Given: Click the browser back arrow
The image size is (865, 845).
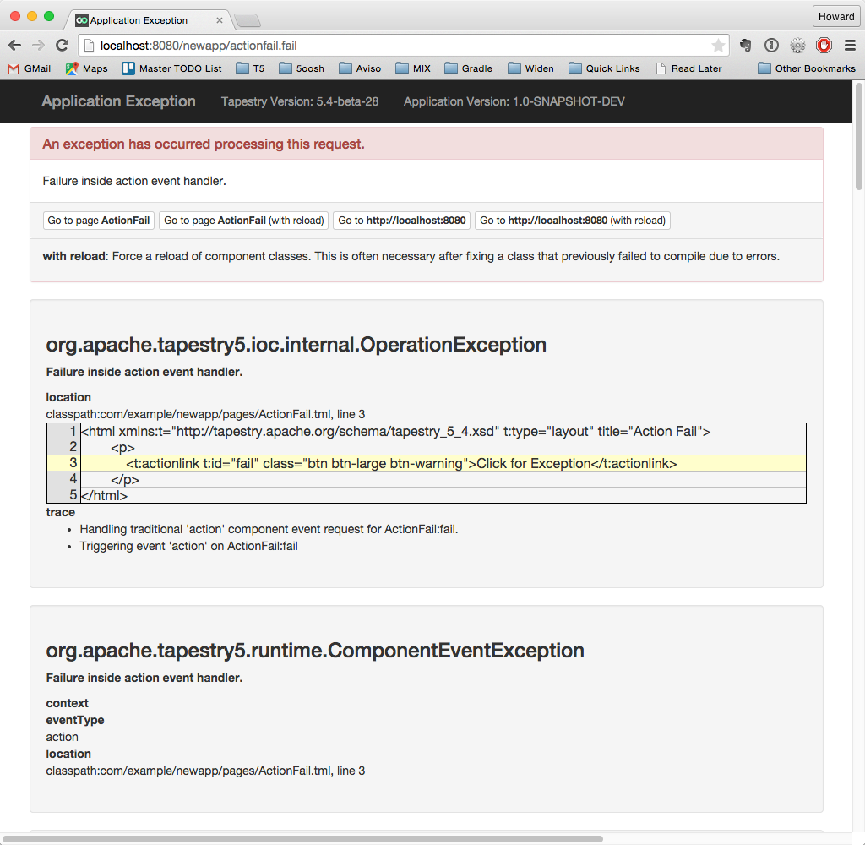Looking at the screenshot, I should (x=14, y=46).
